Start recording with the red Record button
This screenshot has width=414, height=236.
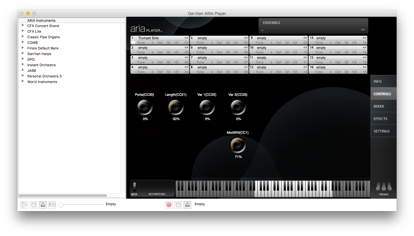pos(169,205)
